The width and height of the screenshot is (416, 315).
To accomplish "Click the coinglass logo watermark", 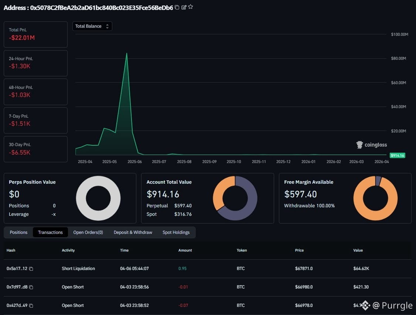I will tap(371, 145).
